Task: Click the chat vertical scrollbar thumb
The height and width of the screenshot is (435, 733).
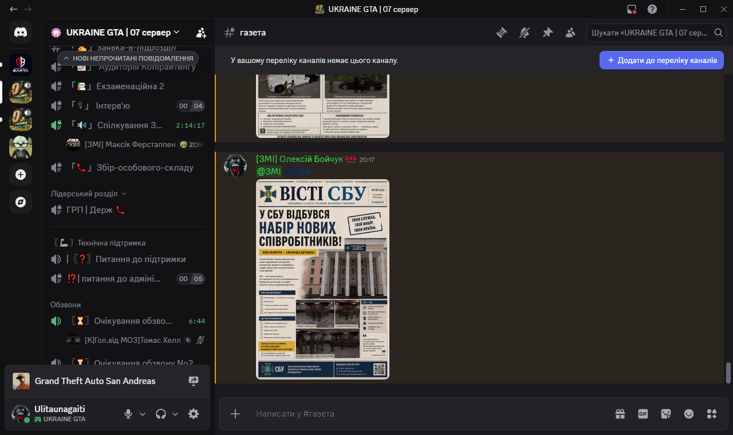Action: [728, 373]
